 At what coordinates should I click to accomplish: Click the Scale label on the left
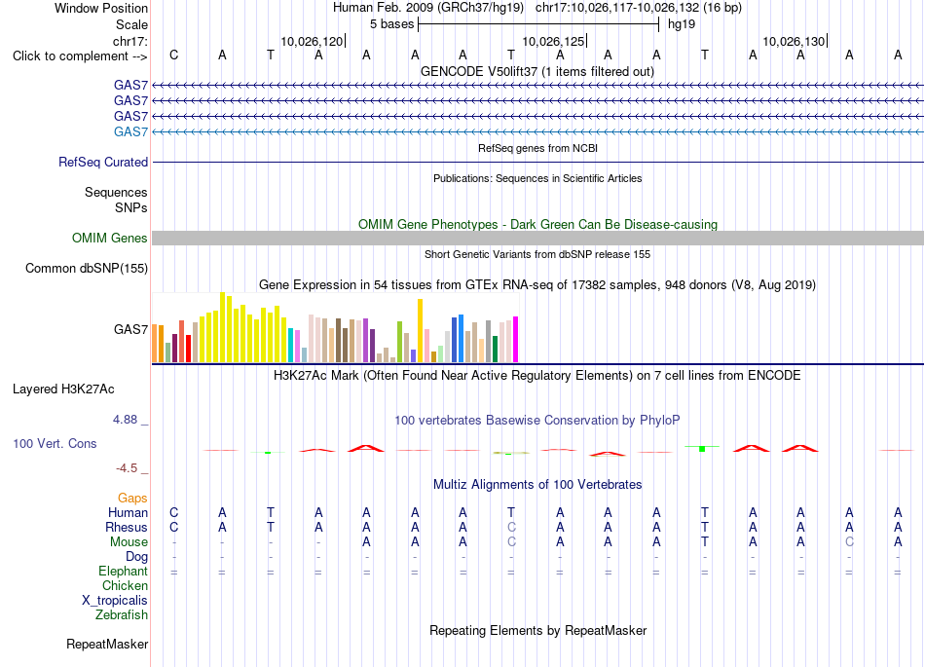coord(132,24)
